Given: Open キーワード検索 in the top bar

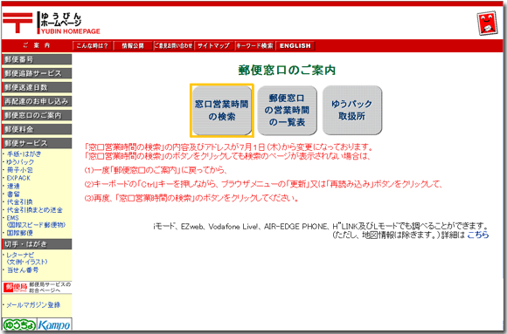Looking at the screenshot, I should (254, 46).
